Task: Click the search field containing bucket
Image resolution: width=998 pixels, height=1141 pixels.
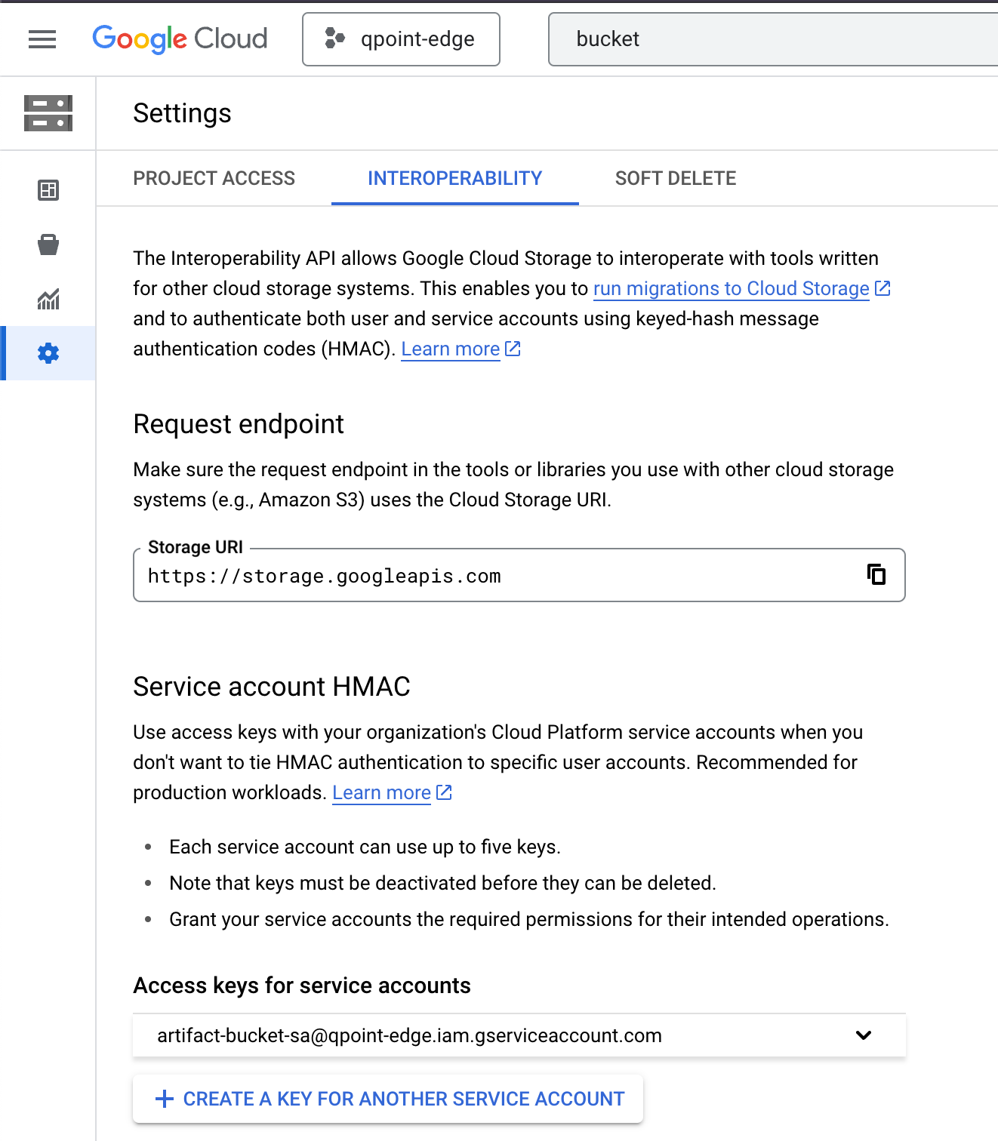Action: (773, 39)
